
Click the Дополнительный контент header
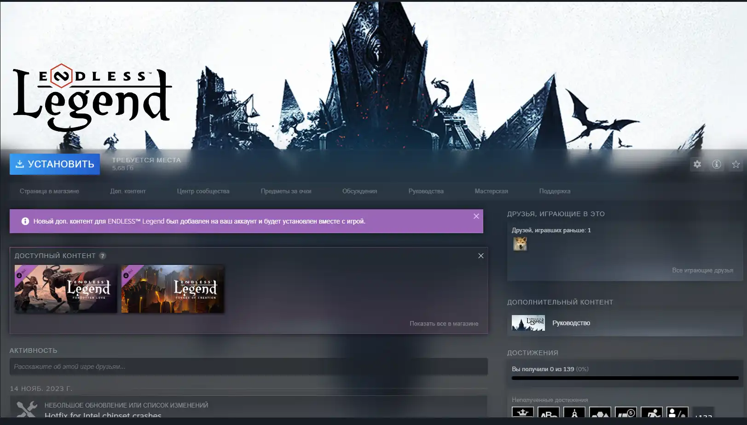[x=560, y=302]
